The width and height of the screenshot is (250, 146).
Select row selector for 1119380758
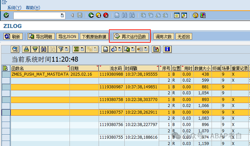point(6,100)
